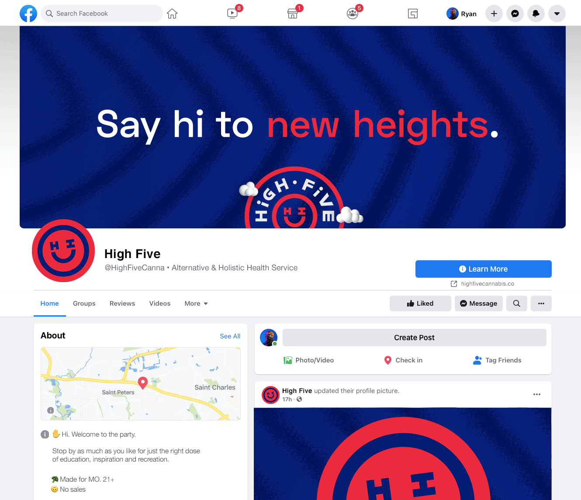Open post options three-dot menu

click(x=537, y=394)
